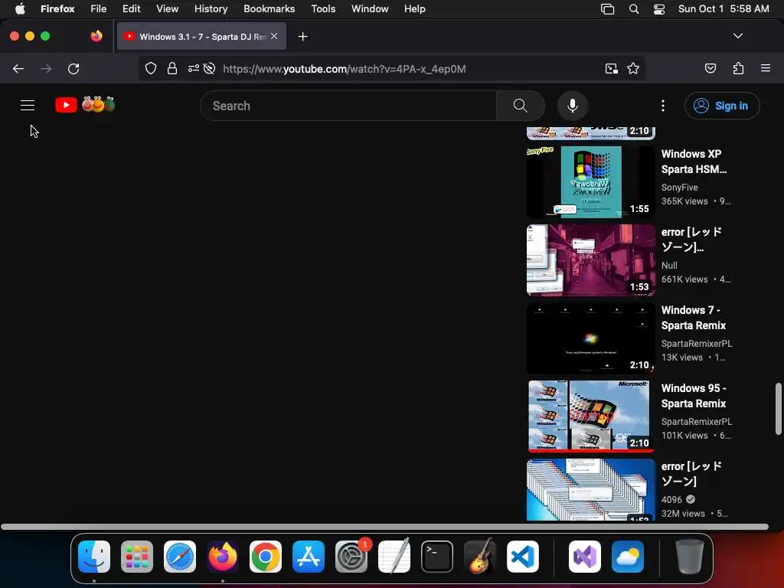Visit SonyFive channel
This screenshot has width=784, height=588.
pos(679,188)
